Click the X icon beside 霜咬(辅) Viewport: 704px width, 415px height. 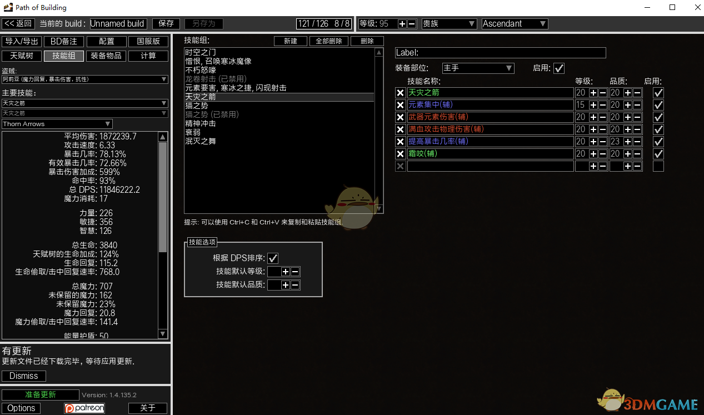(400, 154)
